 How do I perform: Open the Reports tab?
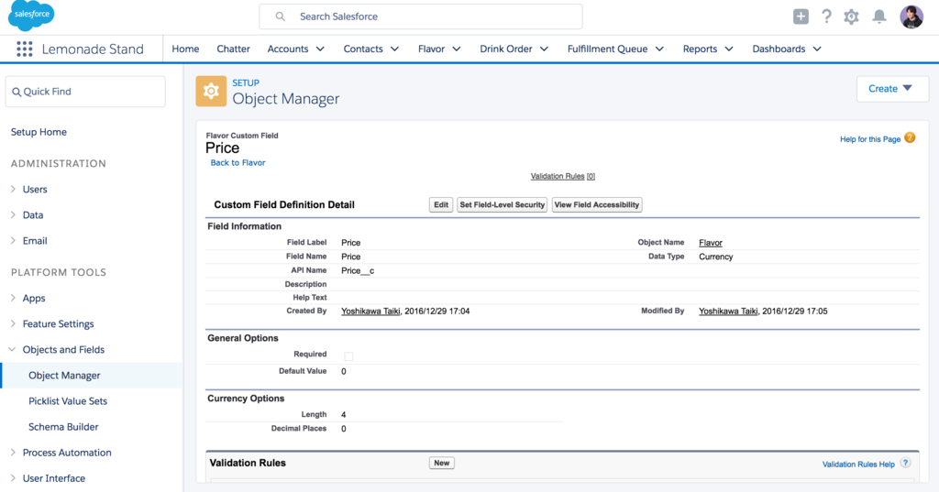pos(700,49)
